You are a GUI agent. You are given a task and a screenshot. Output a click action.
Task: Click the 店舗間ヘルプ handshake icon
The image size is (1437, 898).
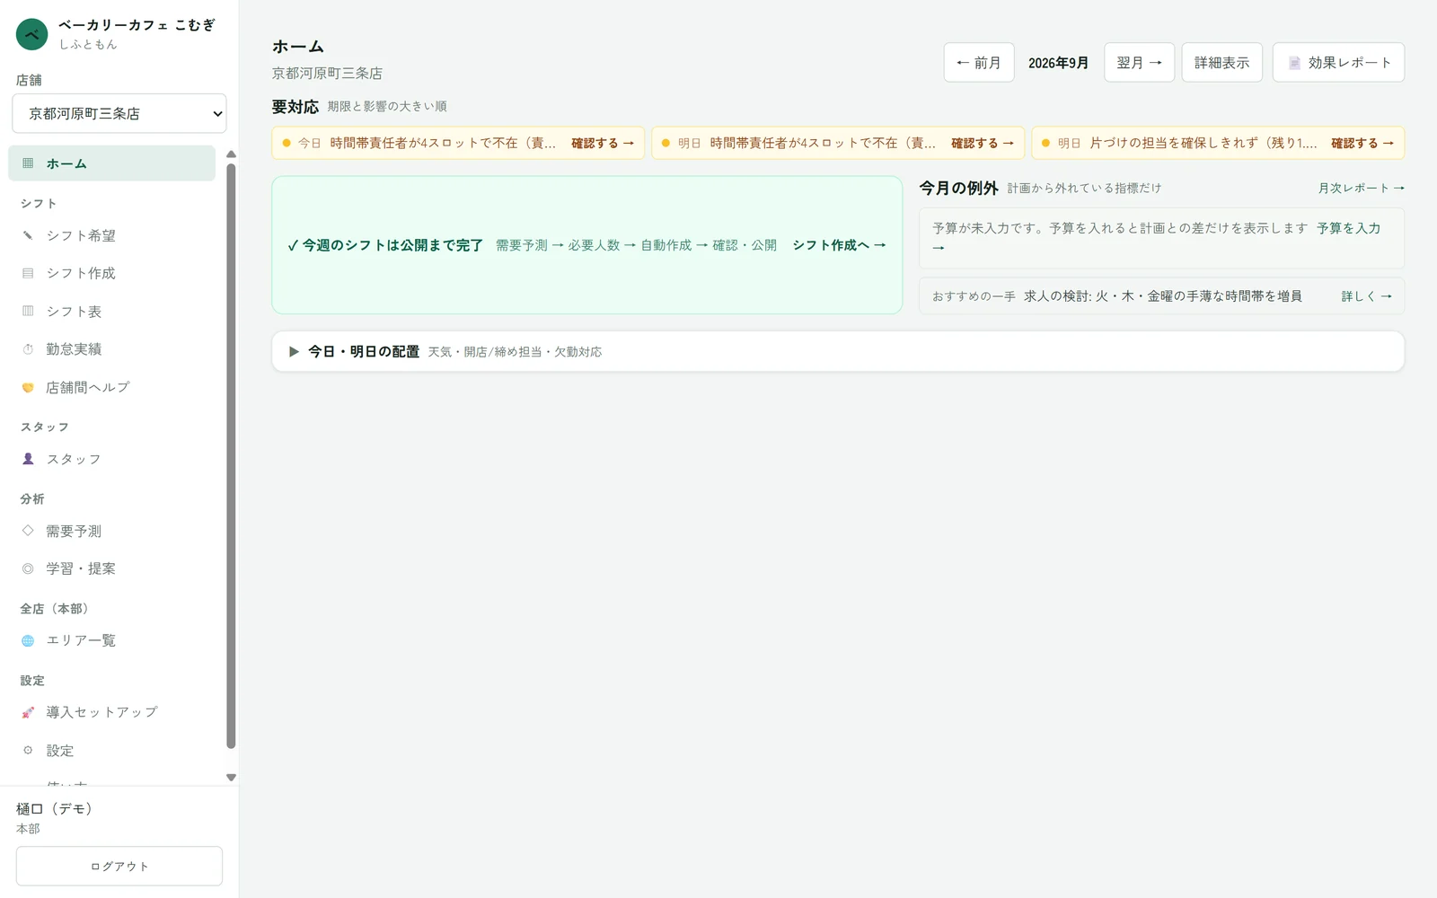click(28, 387)
